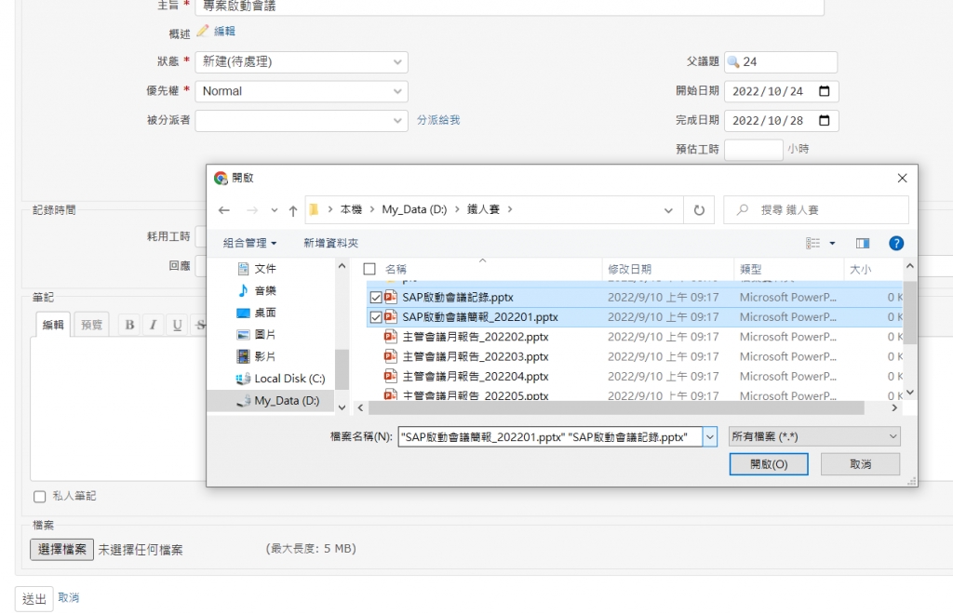Open the 所有檔案 file type dropdown
Screen dimensions: 953x614
(814, 436)
